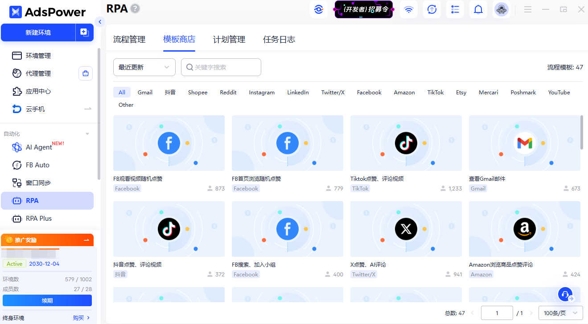Open the Amazon浏览商品点赞评论 template card

tap(525, 239)
